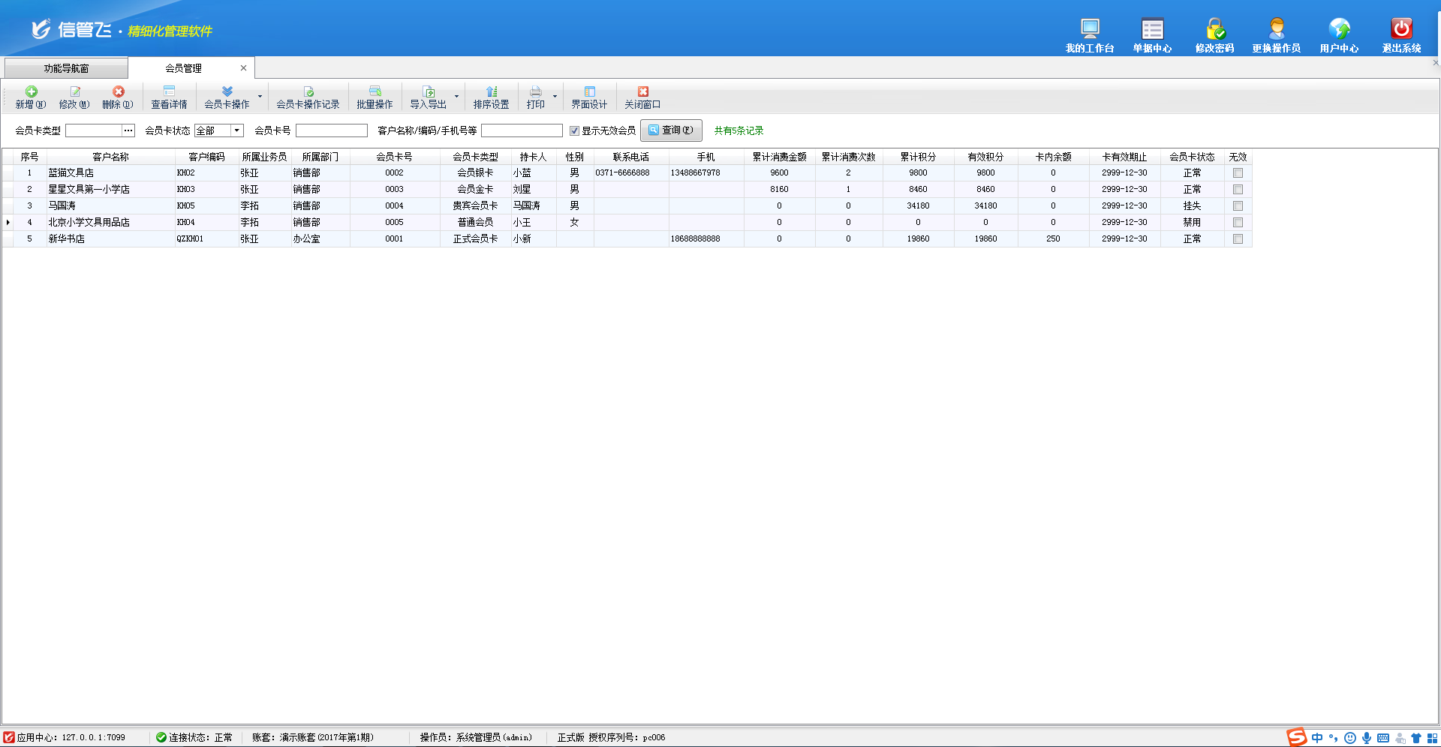This screenshot has height=747, width=1441.
Task: Expand the 会员卡操作 dropdown arrow
Action: [260, 97]
